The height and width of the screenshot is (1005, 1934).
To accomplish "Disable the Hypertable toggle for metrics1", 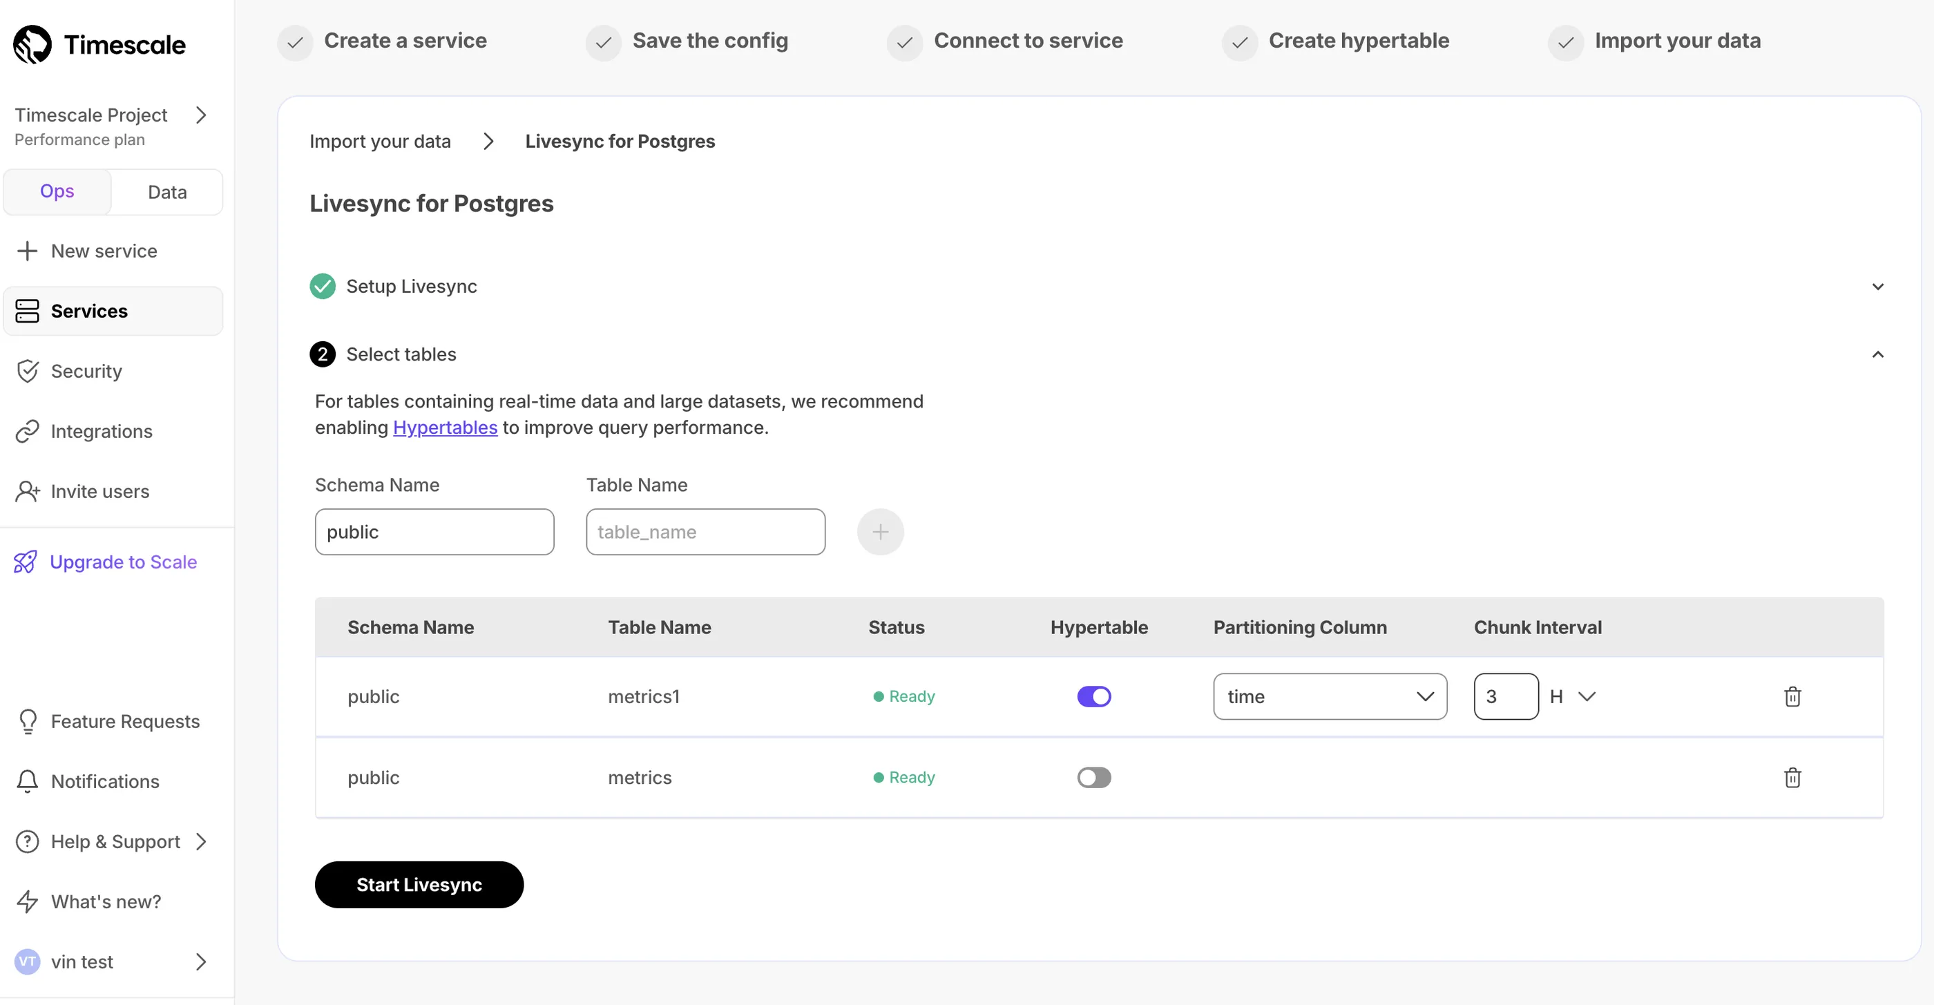I will point(1094,696).
